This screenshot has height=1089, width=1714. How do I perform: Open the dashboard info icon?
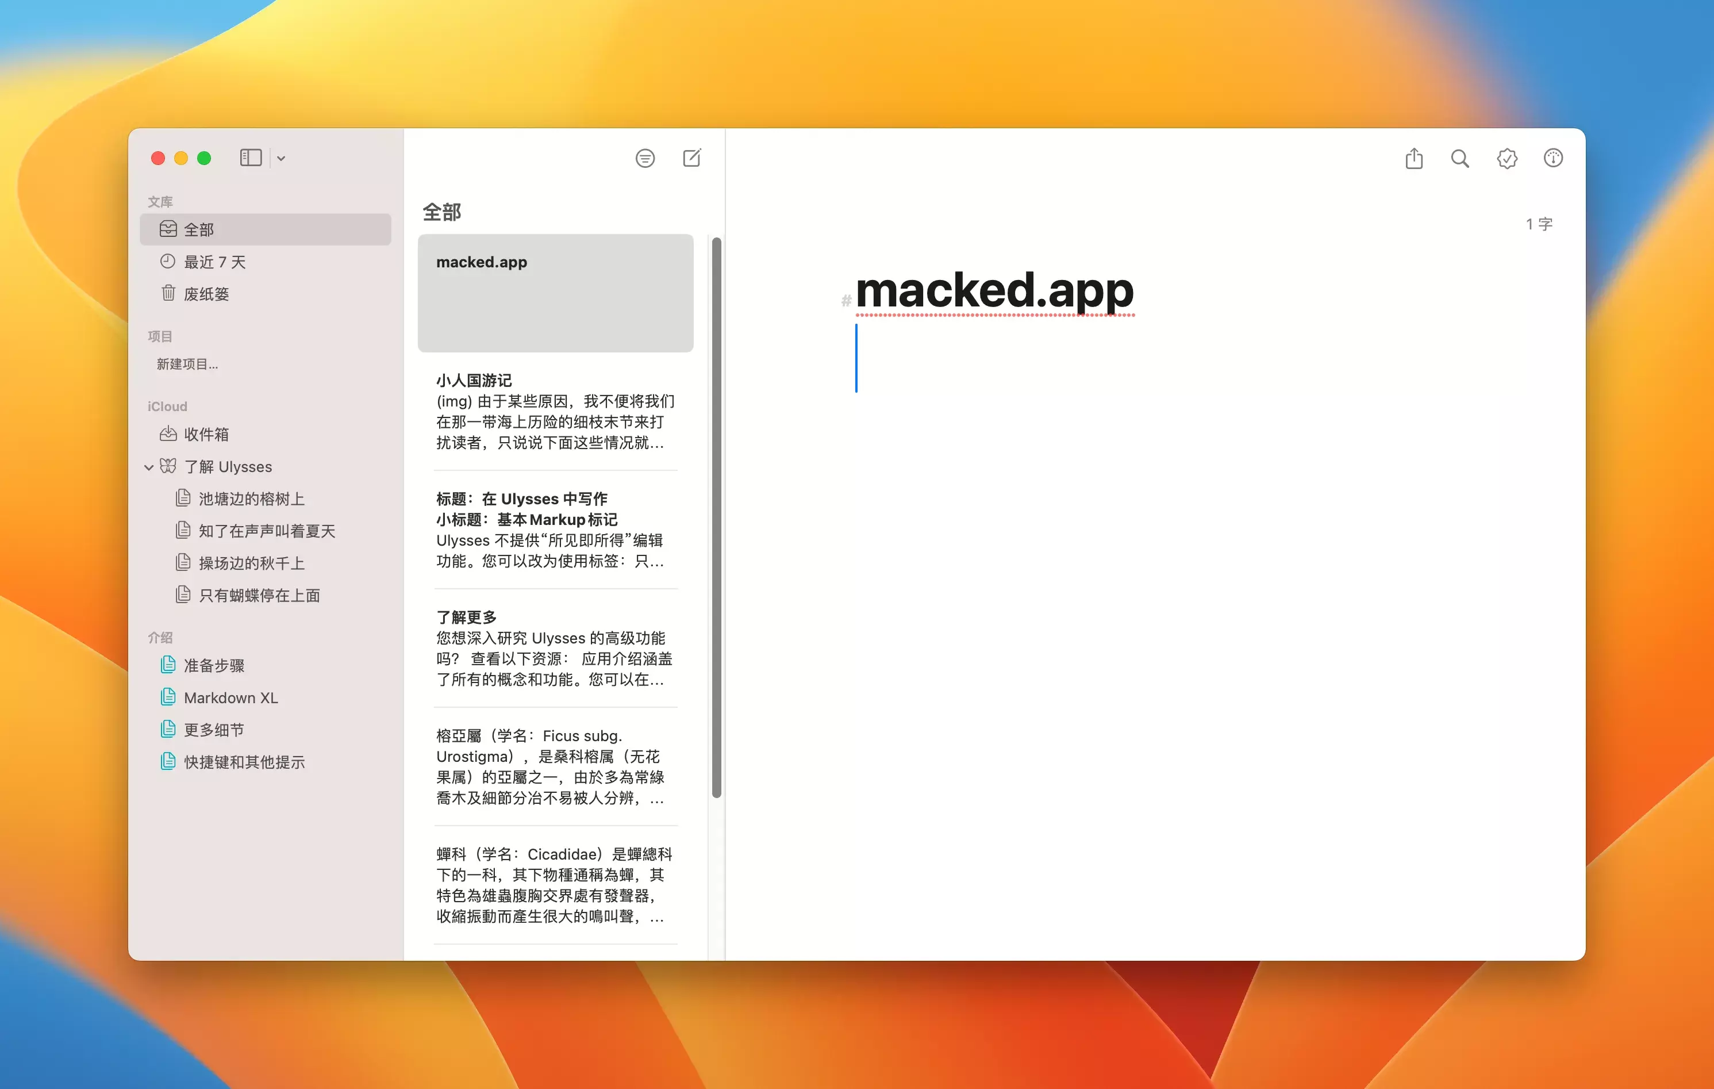click(1553, 158)
